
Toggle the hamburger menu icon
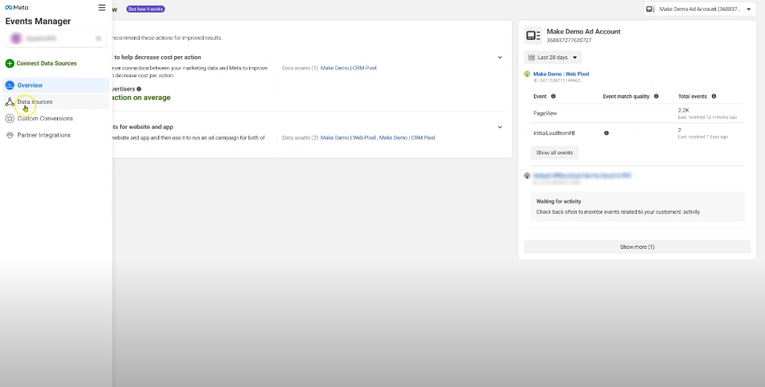coord(102,8)
